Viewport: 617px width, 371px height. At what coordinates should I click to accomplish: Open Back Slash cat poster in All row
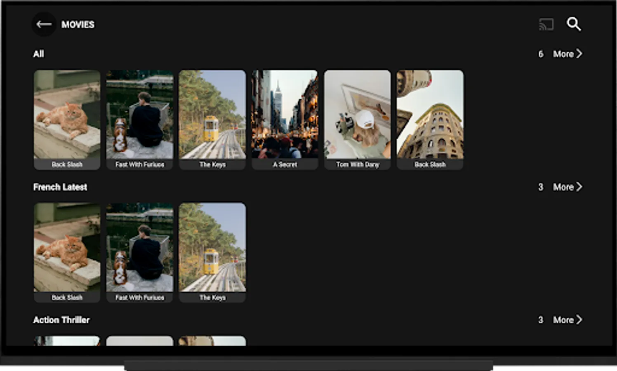67,120
